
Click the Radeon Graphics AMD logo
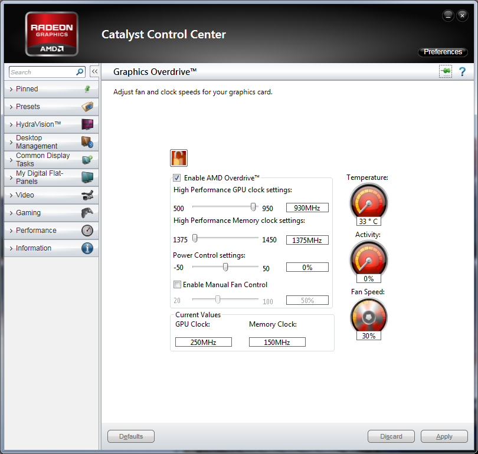pos(51,34)
